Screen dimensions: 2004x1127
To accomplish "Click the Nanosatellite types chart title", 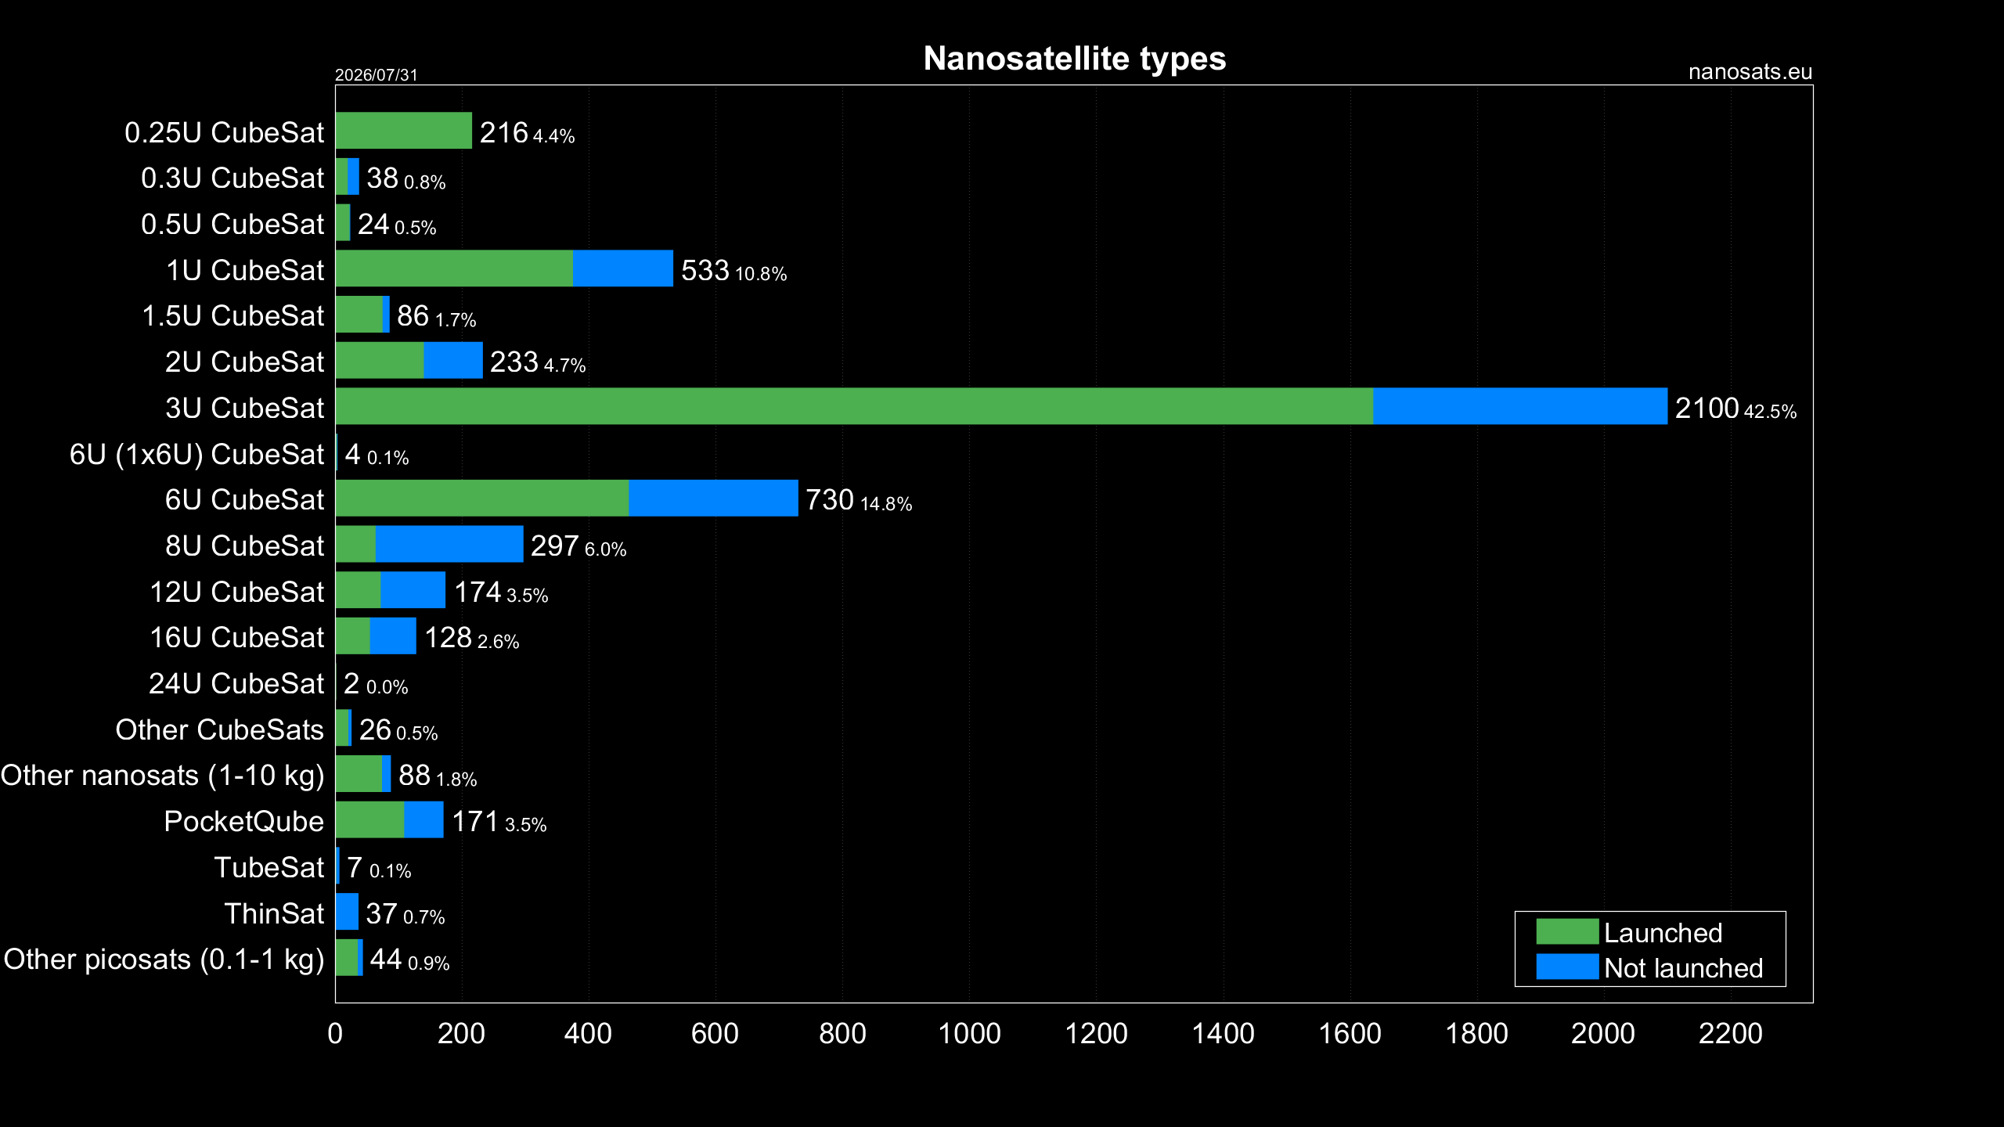I will [1074, 59].
